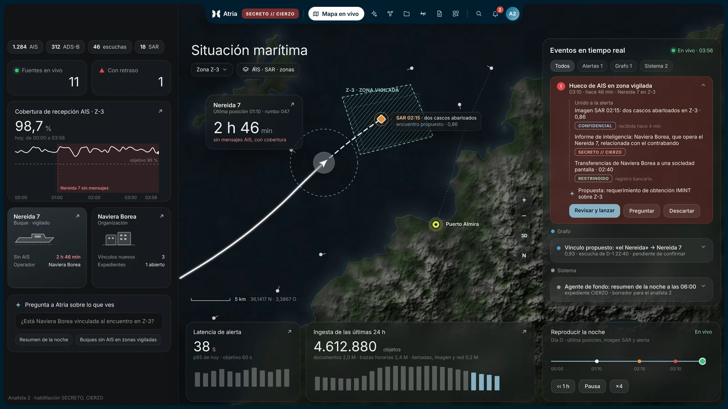Image resolution: width=728 pixels, height=409 pixels.
Task: Expand the Agente de fondo system event
Action: pos(703,286)
